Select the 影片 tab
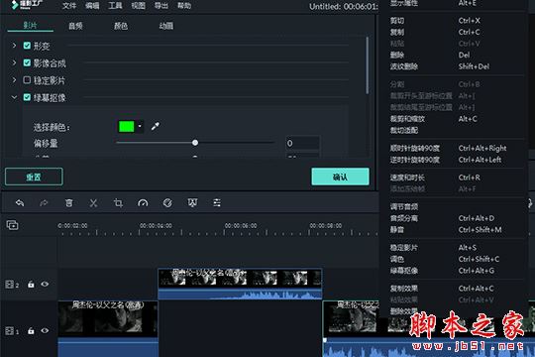Screen dimensions: 535x357 point(30,25)
